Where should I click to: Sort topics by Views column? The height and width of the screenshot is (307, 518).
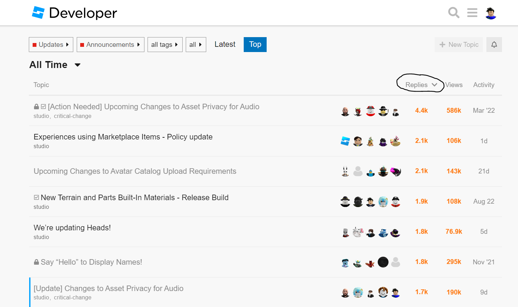[454, 85]
